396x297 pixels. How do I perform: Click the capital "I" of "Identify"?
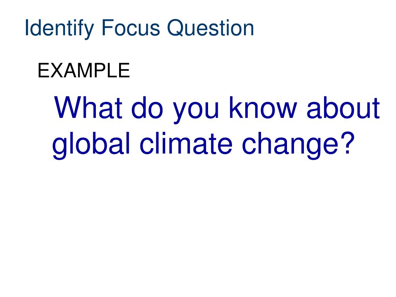27,27
